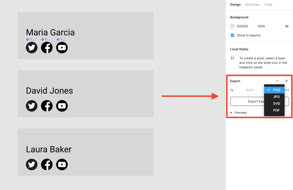Choose JPG export format
293x190 pixels.
[274, 97]
